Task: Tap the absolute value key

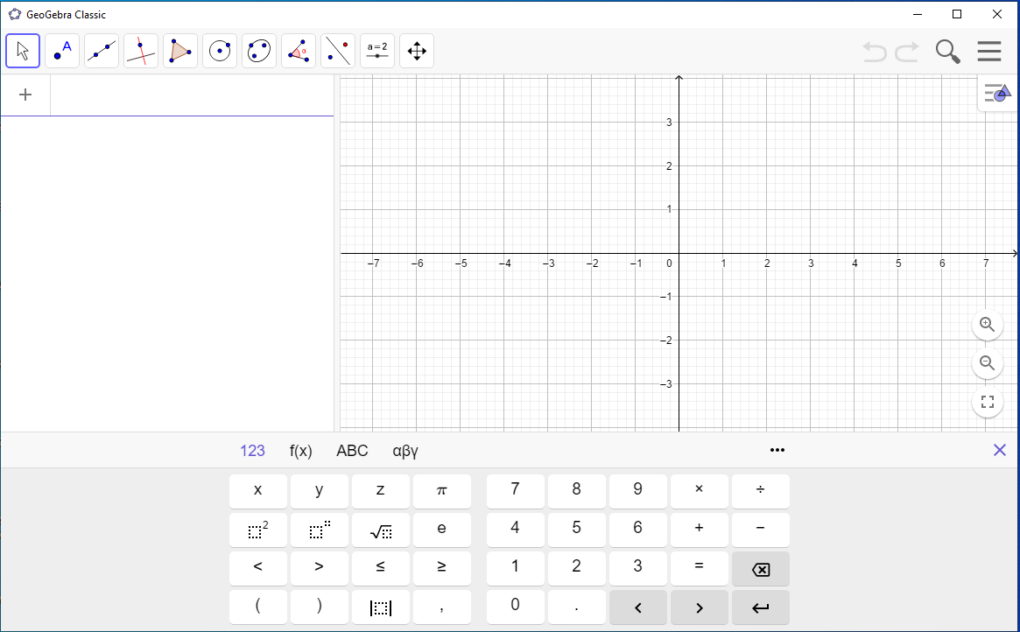Action: point(381,607)
